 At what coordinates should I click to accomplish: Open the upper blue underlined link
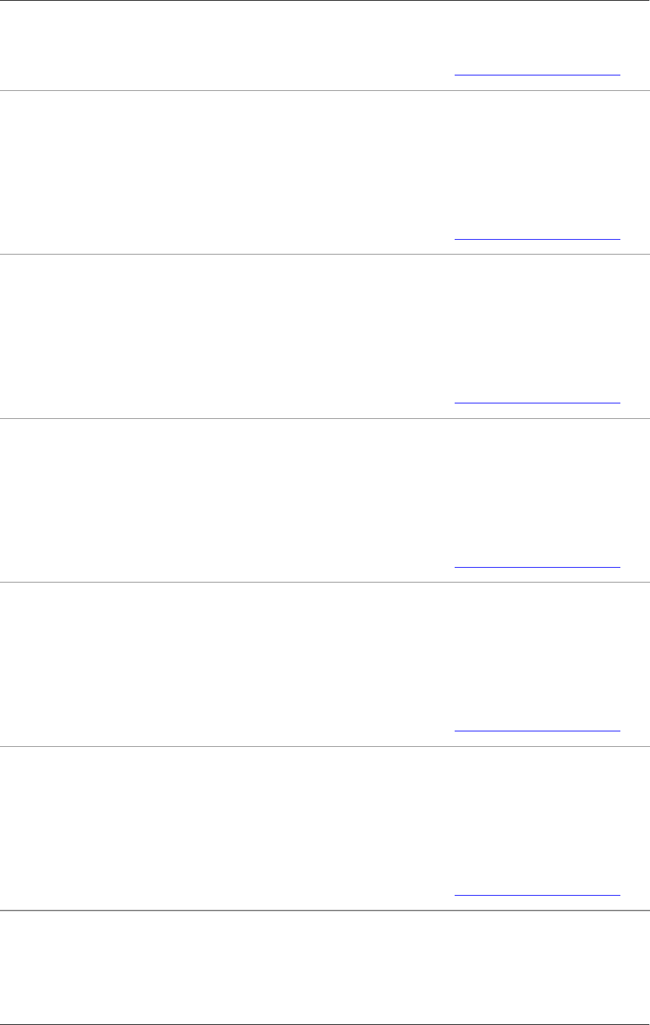point(537,403)
